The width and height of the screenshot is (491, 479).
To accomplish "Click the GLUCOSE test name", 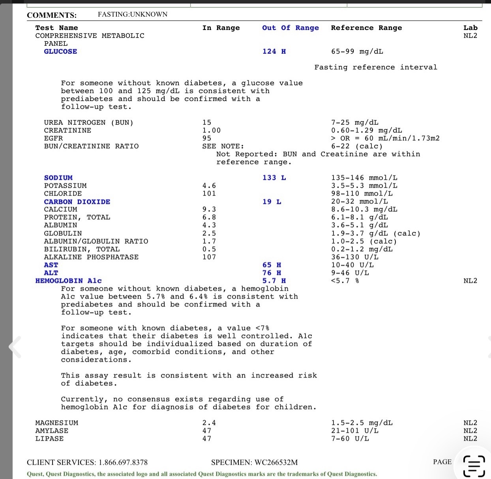I will click(60, 51).
